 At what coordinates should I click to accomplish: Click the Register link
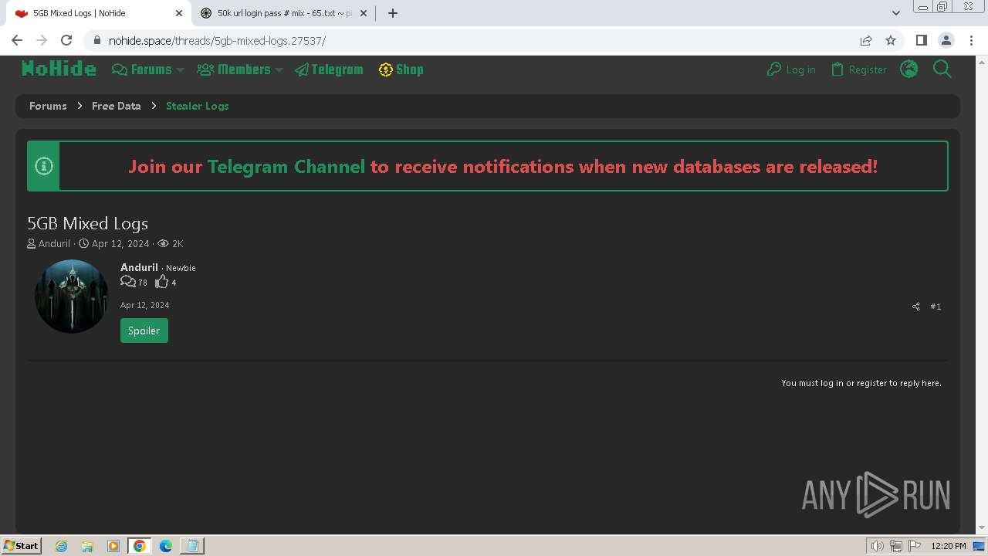click(x=859, y=69)
